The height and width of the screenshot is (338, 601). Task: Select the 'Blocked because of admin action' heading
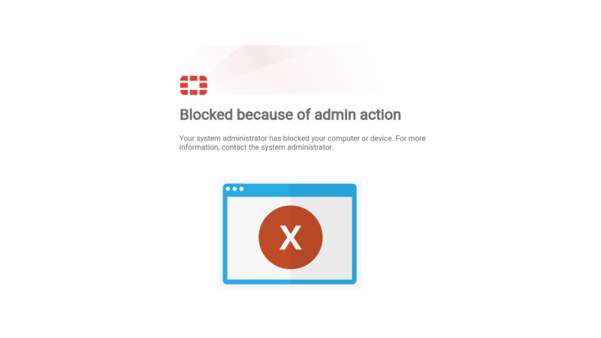click(290, 115)
